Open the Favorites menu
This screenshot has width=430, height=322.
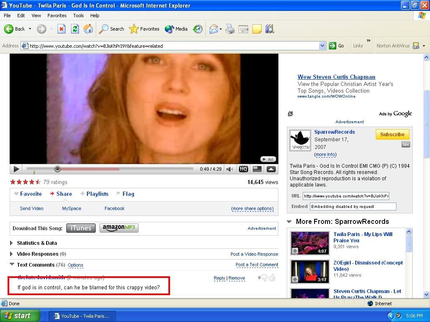click(57, 16)
